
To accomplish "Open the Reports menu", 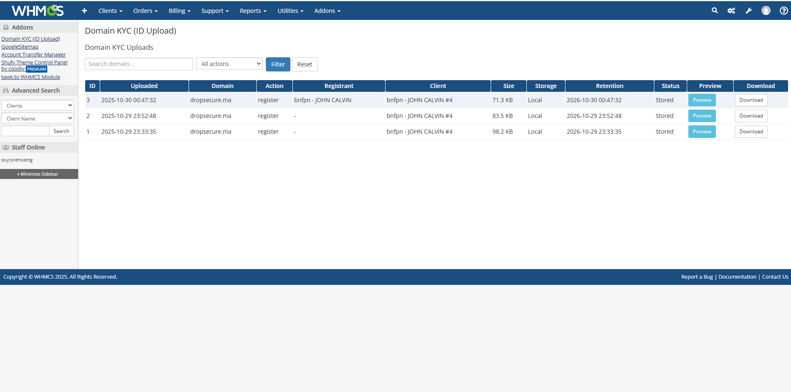I will tap(253, 11).
